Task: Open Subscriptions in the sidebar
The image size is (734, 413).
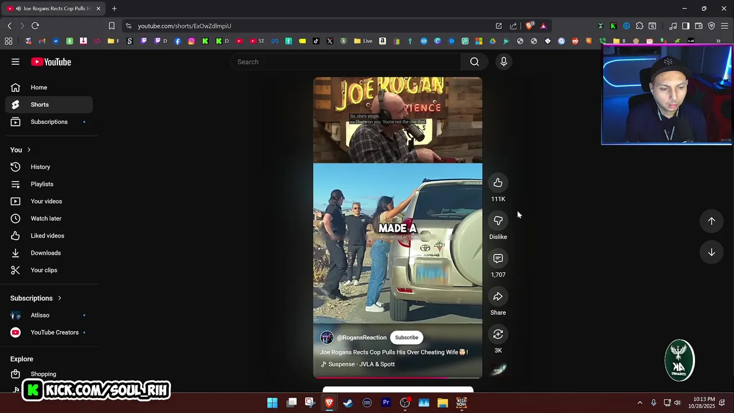Action: coord(49,122)
